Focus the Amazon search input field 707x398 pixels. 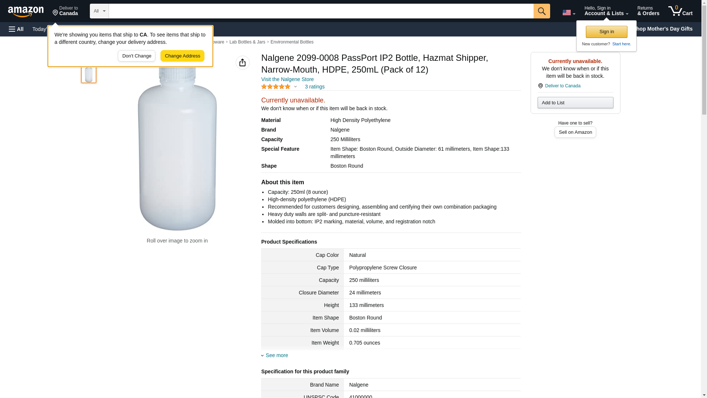[x=321, y=11]
